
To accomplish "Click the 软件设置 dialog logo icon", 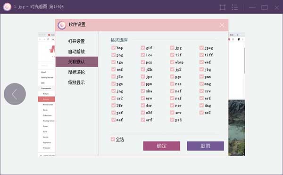I will pyautogui.click(x=62, y=25).
